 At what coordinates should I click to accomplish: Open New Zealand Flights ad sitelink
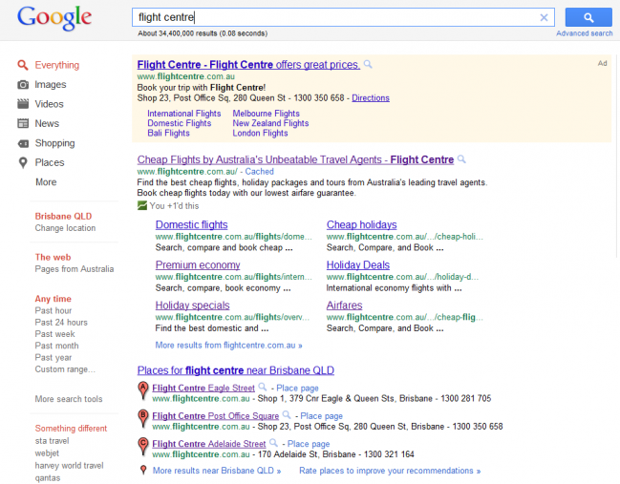click(270, 123)
